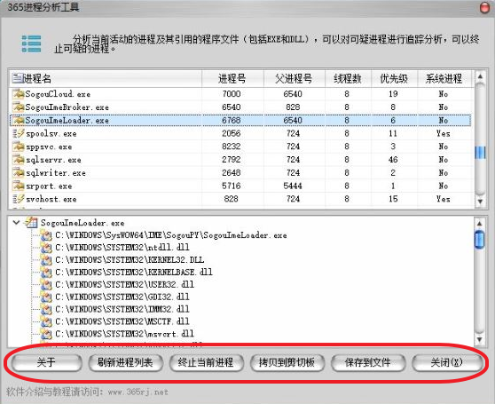
Task: Click module tree scrollbar up arrow
Action: [x=480, y=224]
